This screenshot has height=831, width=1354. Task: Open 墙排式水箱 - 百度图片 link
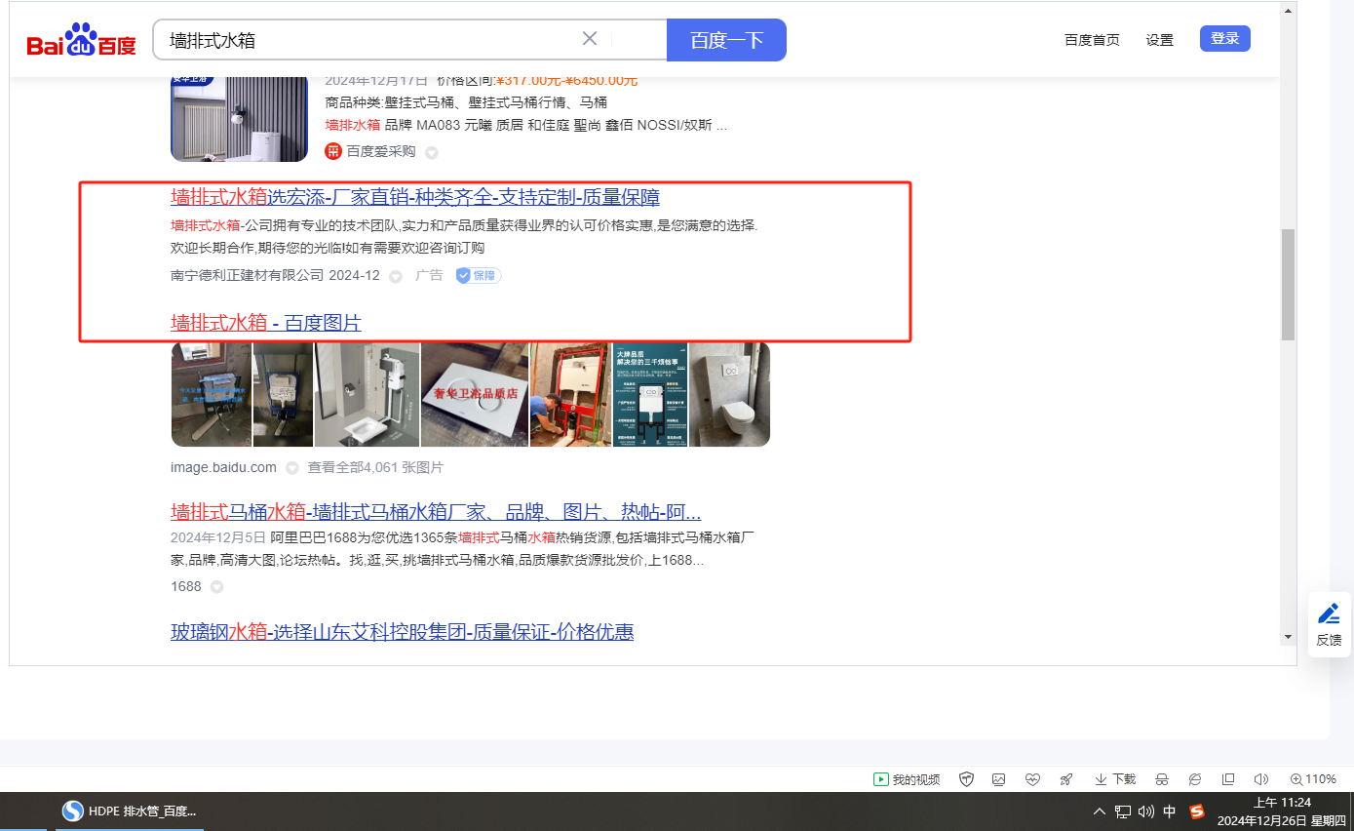click(x=266, y=322)
